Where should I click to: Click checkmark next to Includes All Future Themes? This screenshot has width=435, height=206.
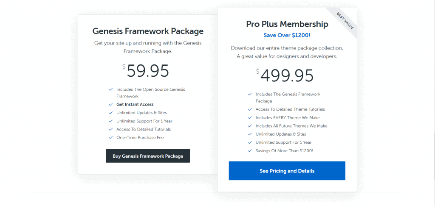coord(250,126)
